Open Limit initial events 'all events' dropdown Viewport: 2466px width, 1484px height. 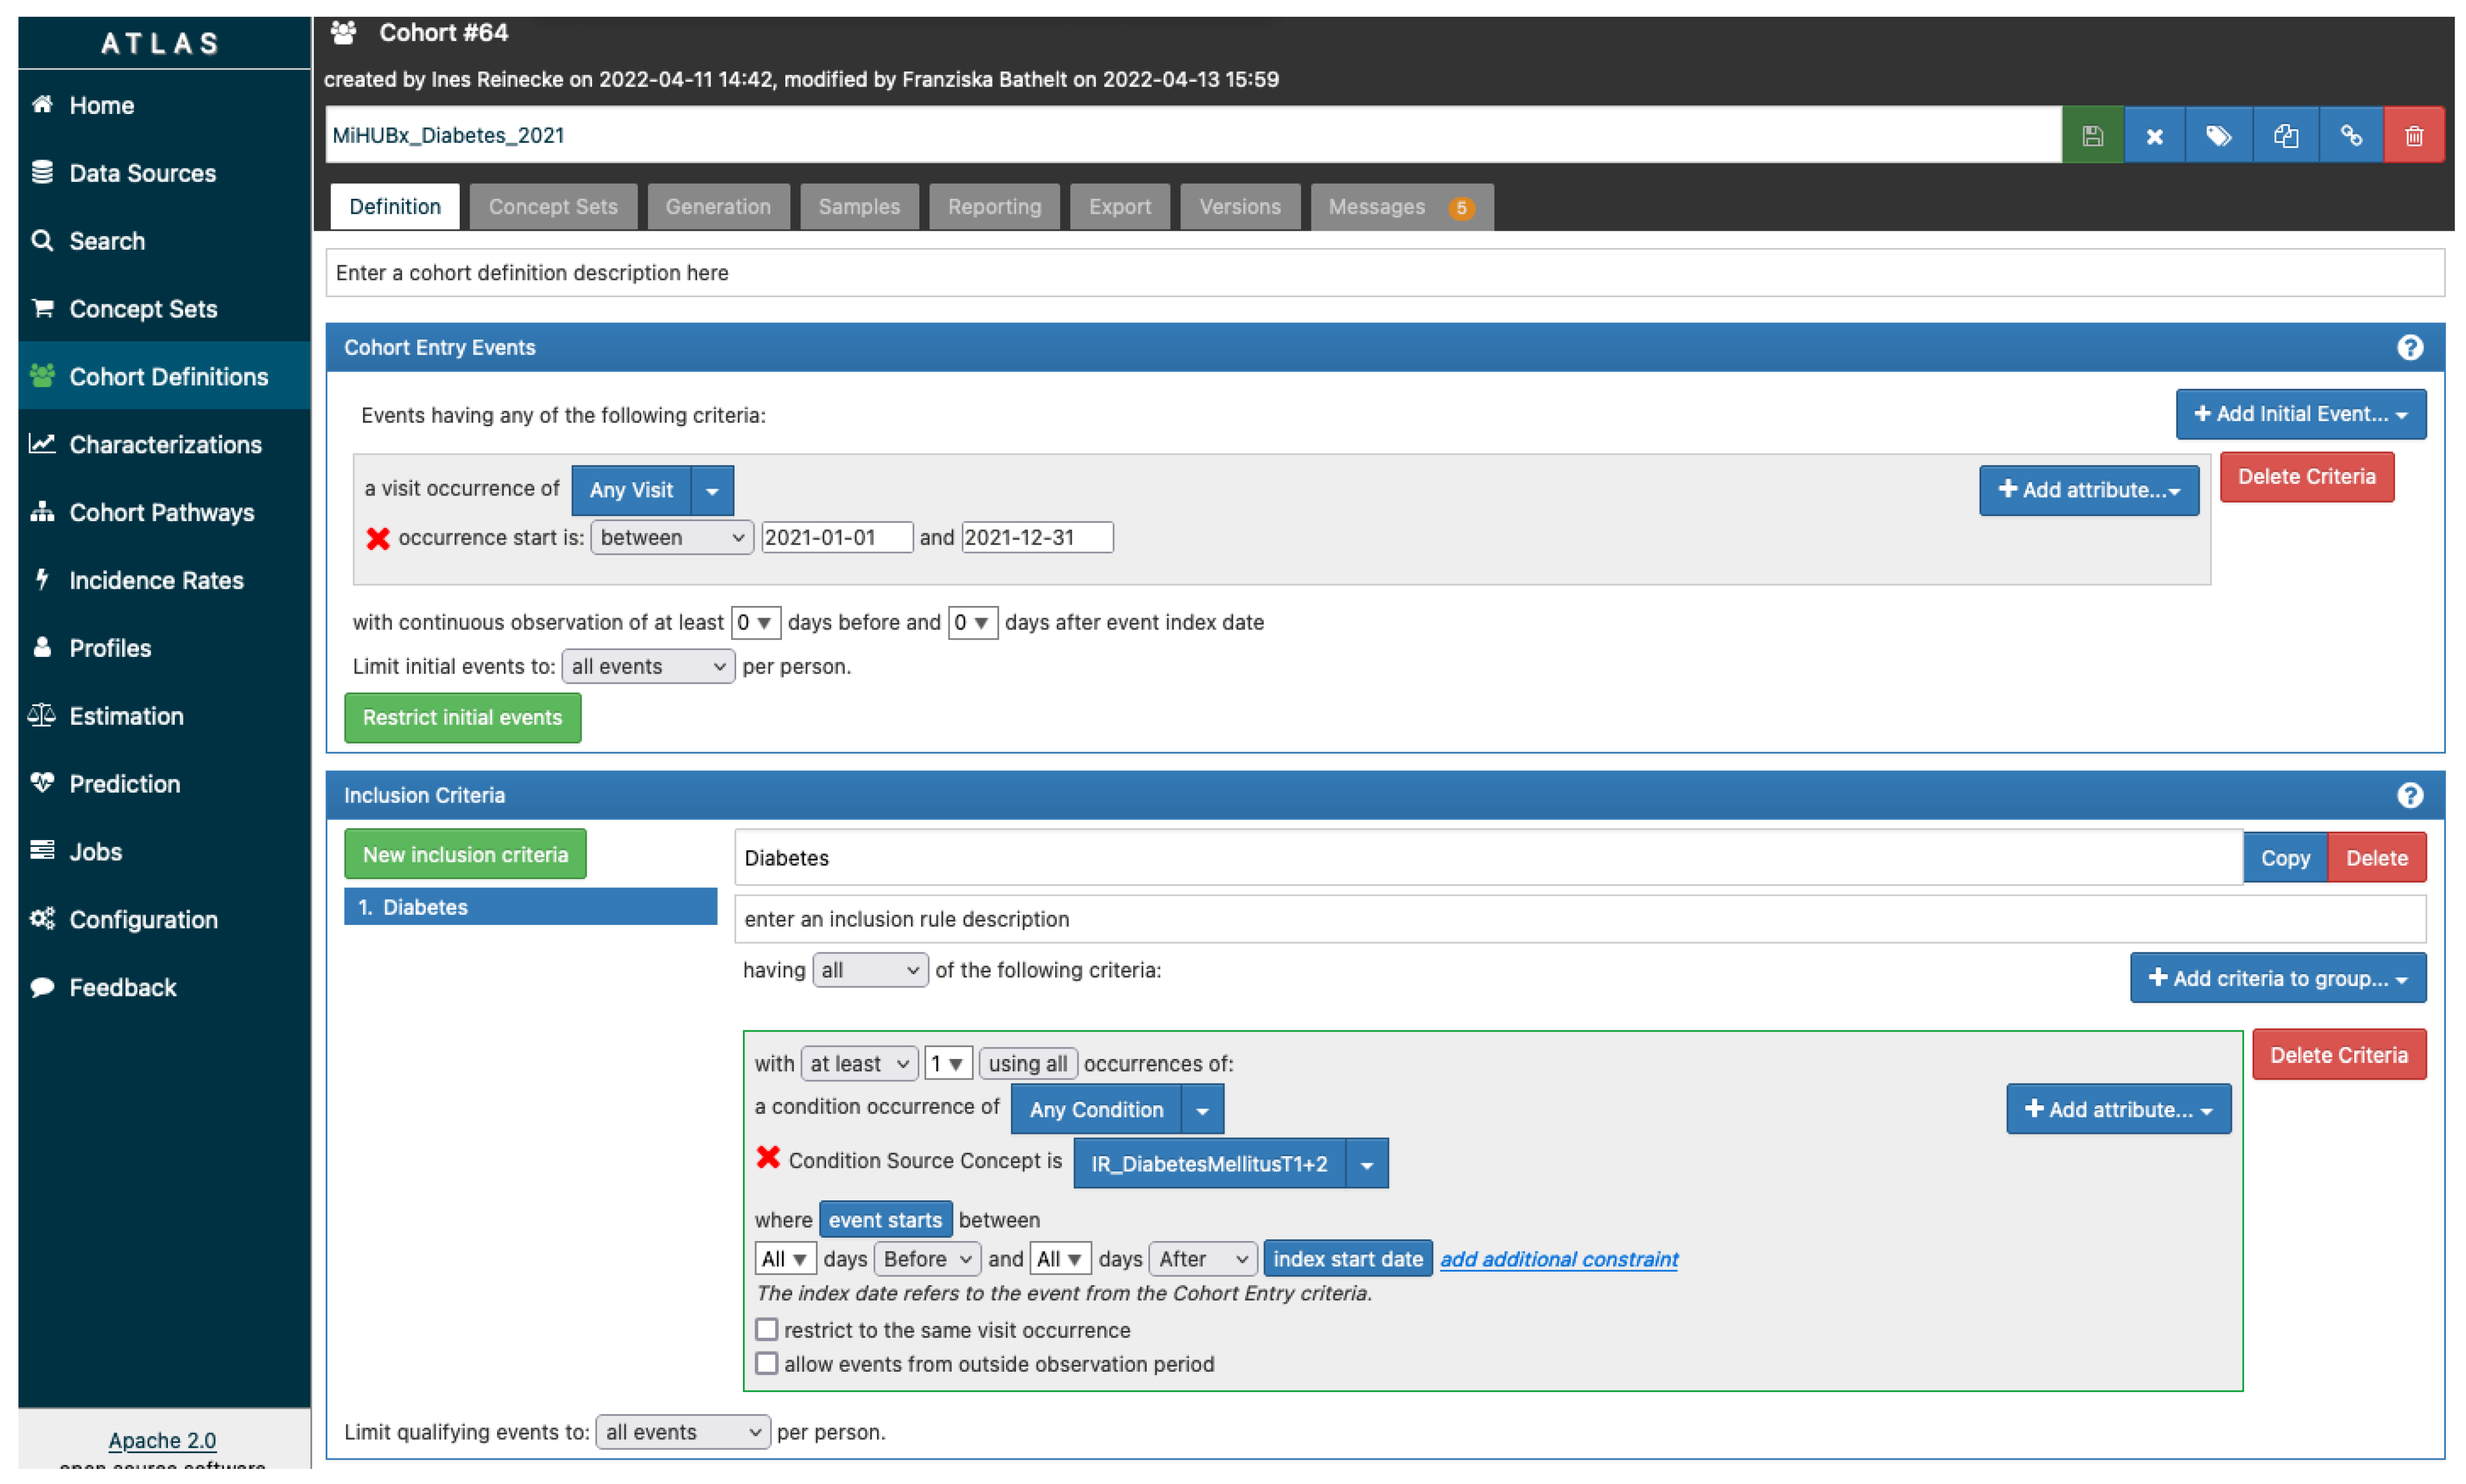[648, 666]
